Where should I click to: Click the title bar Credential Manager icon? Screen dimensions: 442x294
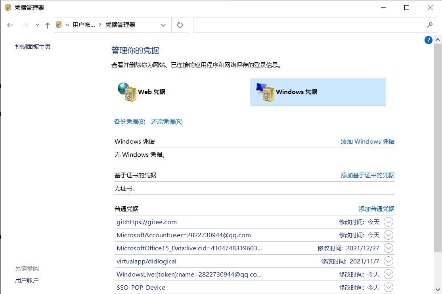click(8, 8)
